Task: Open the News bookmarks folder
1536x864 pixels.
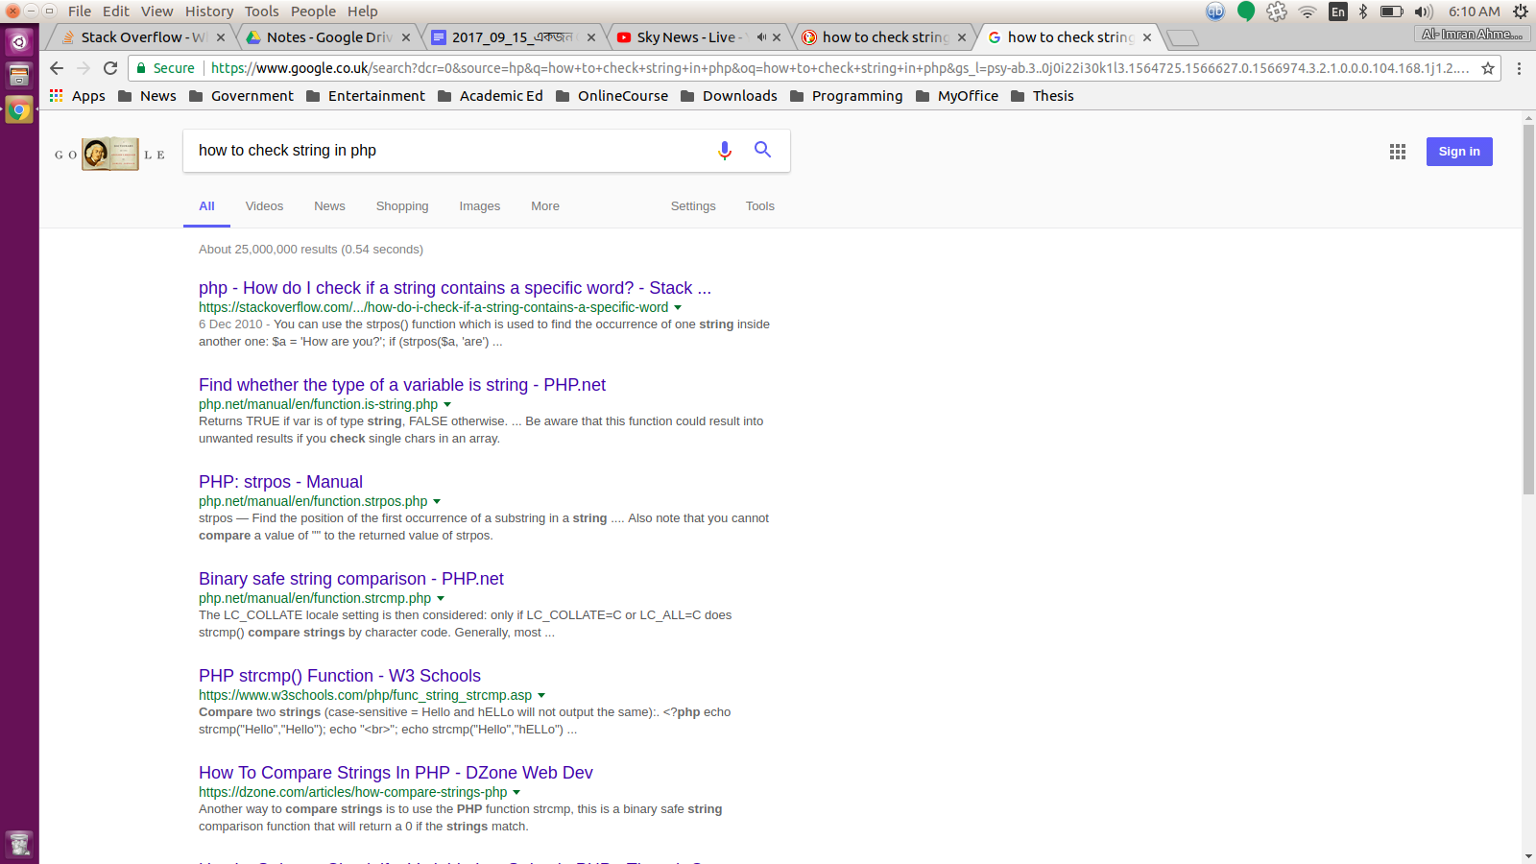Action: (x=147, y=96)
